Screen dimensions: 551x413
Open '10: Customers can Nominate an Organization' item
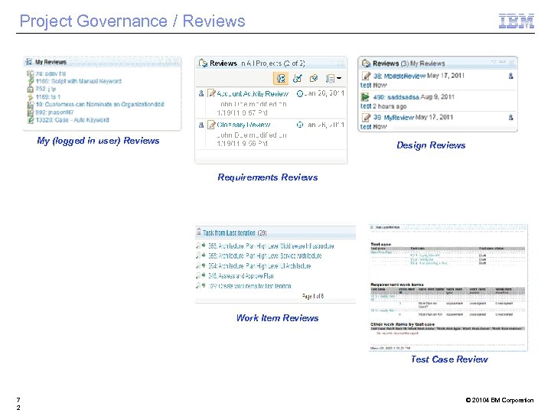tap(99, 104)
